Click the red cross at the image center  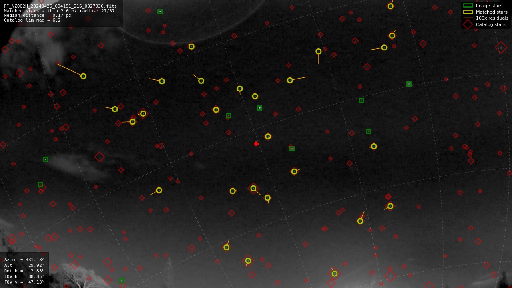[256, 144]
